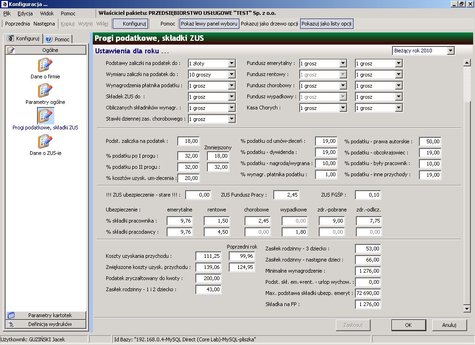
Task: Click scrollbar down arrow in settings panel
Action: pos(467,309)
